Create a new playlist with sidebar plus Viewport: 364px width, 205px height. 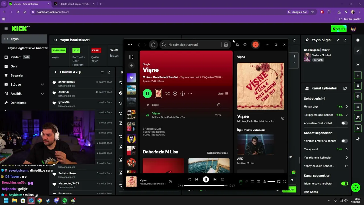pos(131,65)
